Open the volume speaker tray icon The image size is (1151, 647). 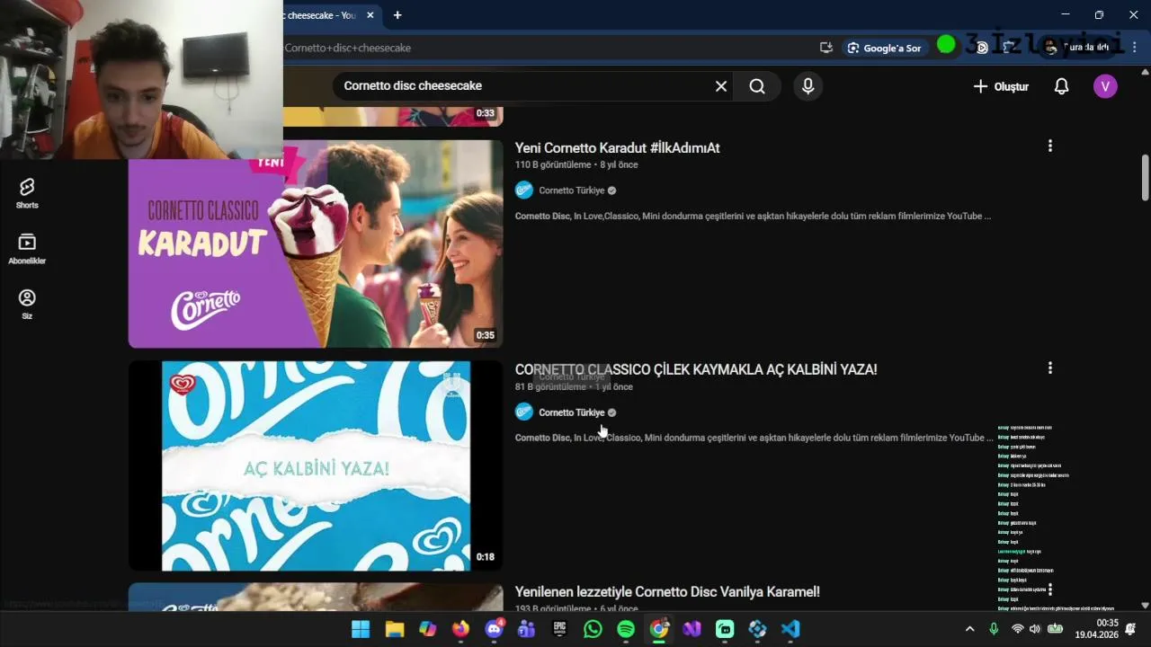(1035, 629)
